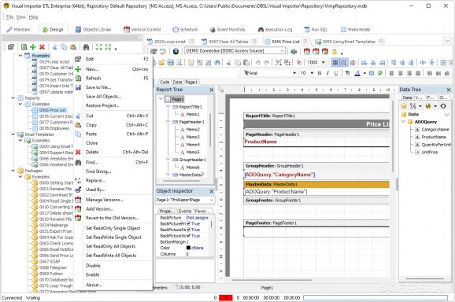455x302 pixels.
Task: Open the Events tab in Object Inspector
Action: coord(185,211)
